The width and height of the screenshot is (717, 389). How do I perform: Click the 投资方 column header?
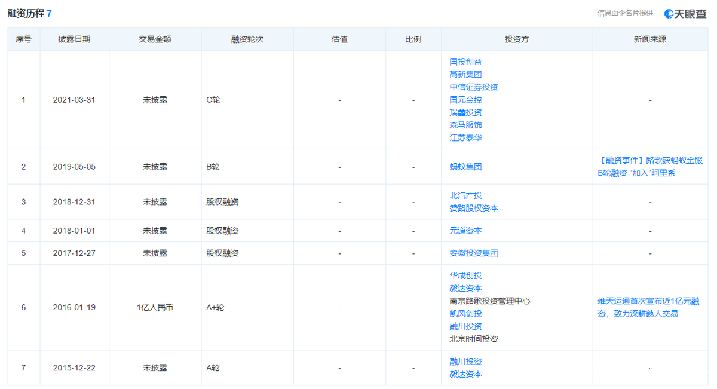517,39
